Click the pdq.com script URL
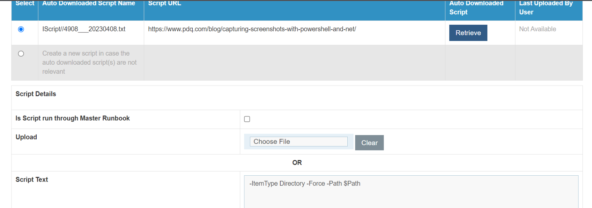592x208 pixels. point(252,29)
